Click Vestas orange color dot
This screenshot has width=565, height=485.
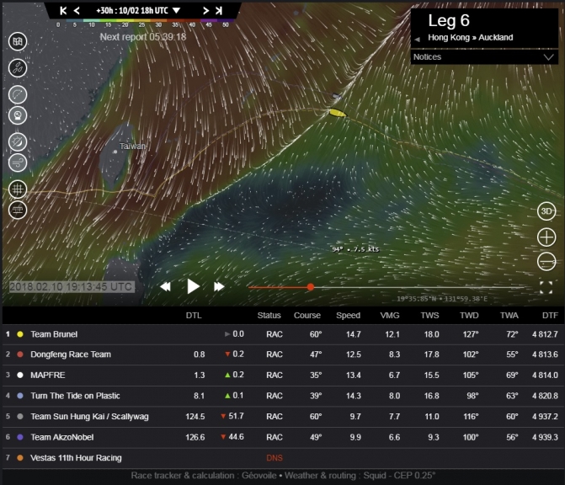pos(20,458)
